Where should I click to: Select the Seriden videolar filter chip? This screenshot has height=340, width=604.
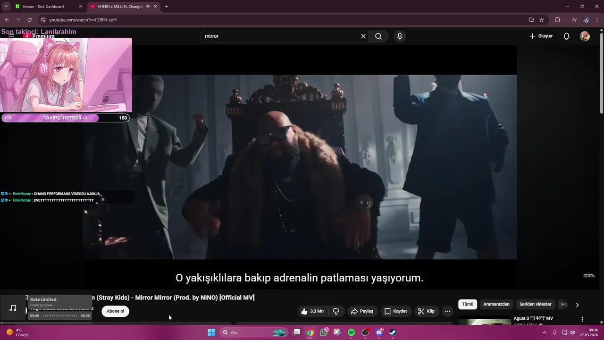tap(535, 305)
